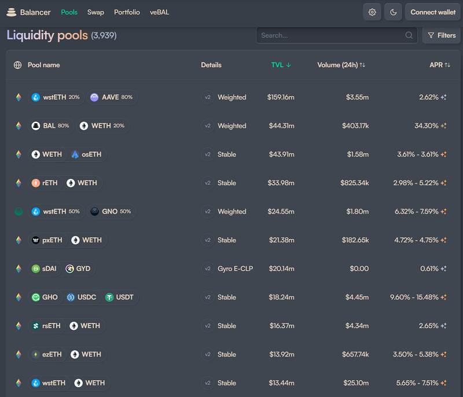The image size is (463, 397).
Task: Click GNO 50% token icon
Action: (x=94, y=211)
